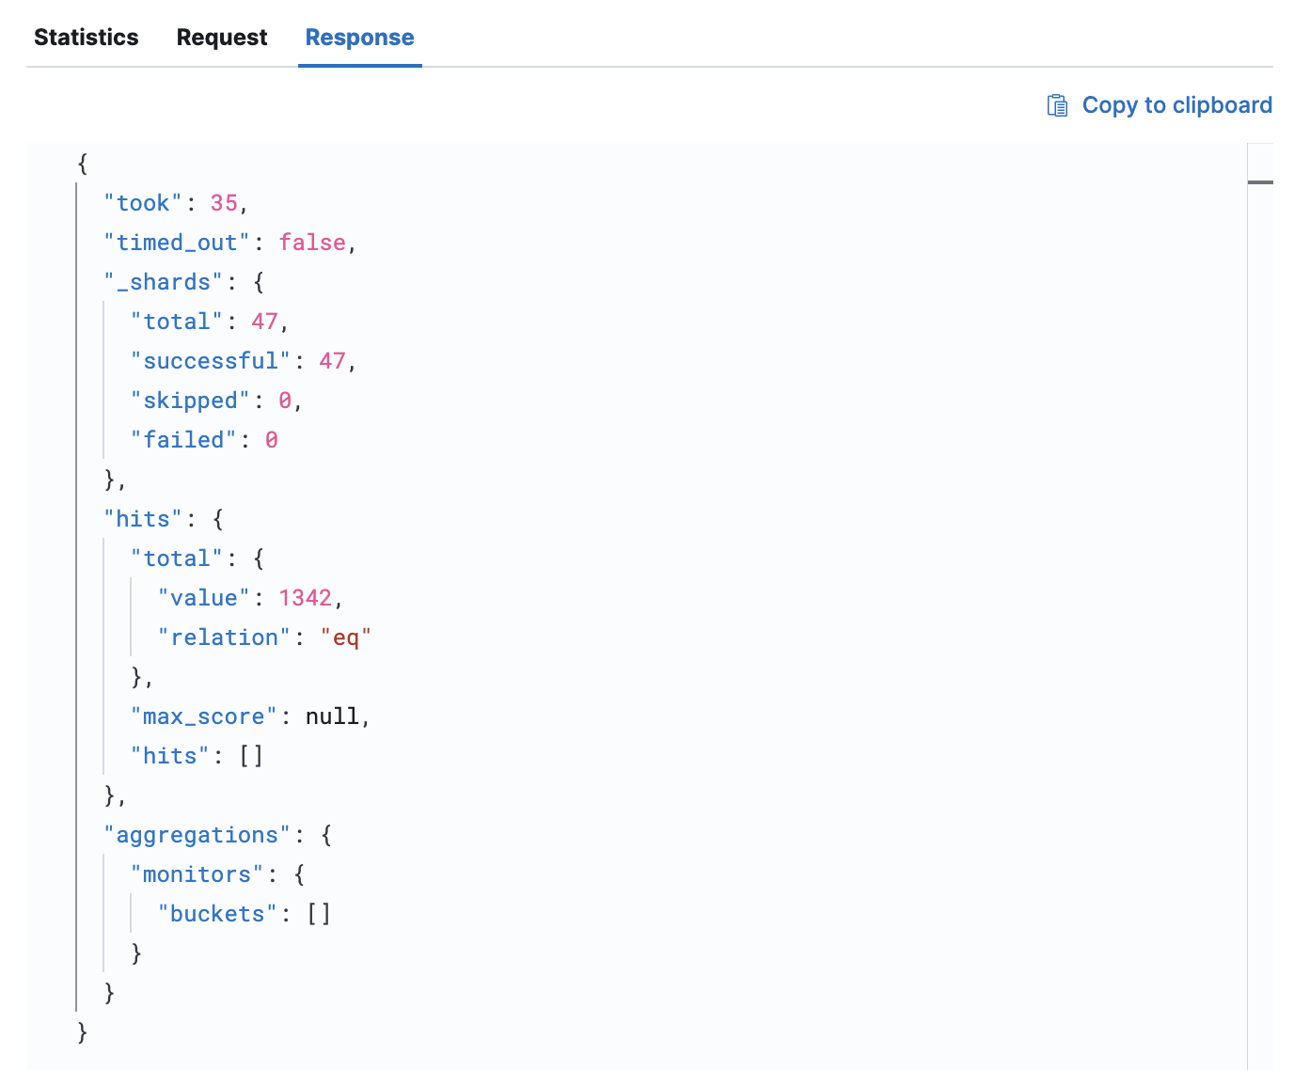Click the "buckets" key
Image resolution: width=1294 pixels, height=1070 pixels.
coord(217,914)
